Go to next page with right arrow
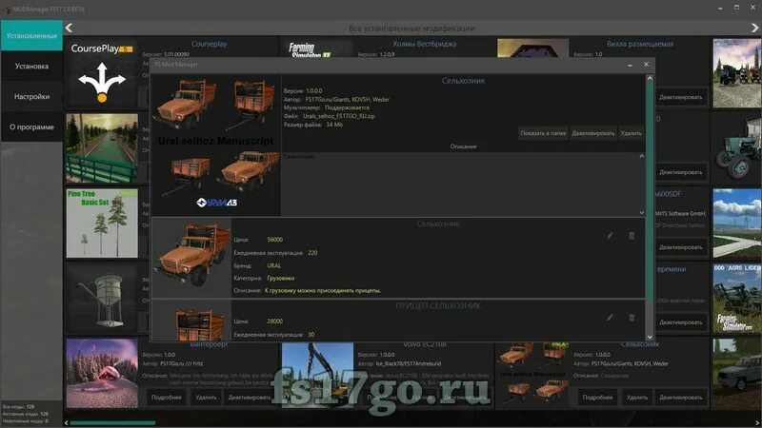762x428 pixels. pos(755,29)
